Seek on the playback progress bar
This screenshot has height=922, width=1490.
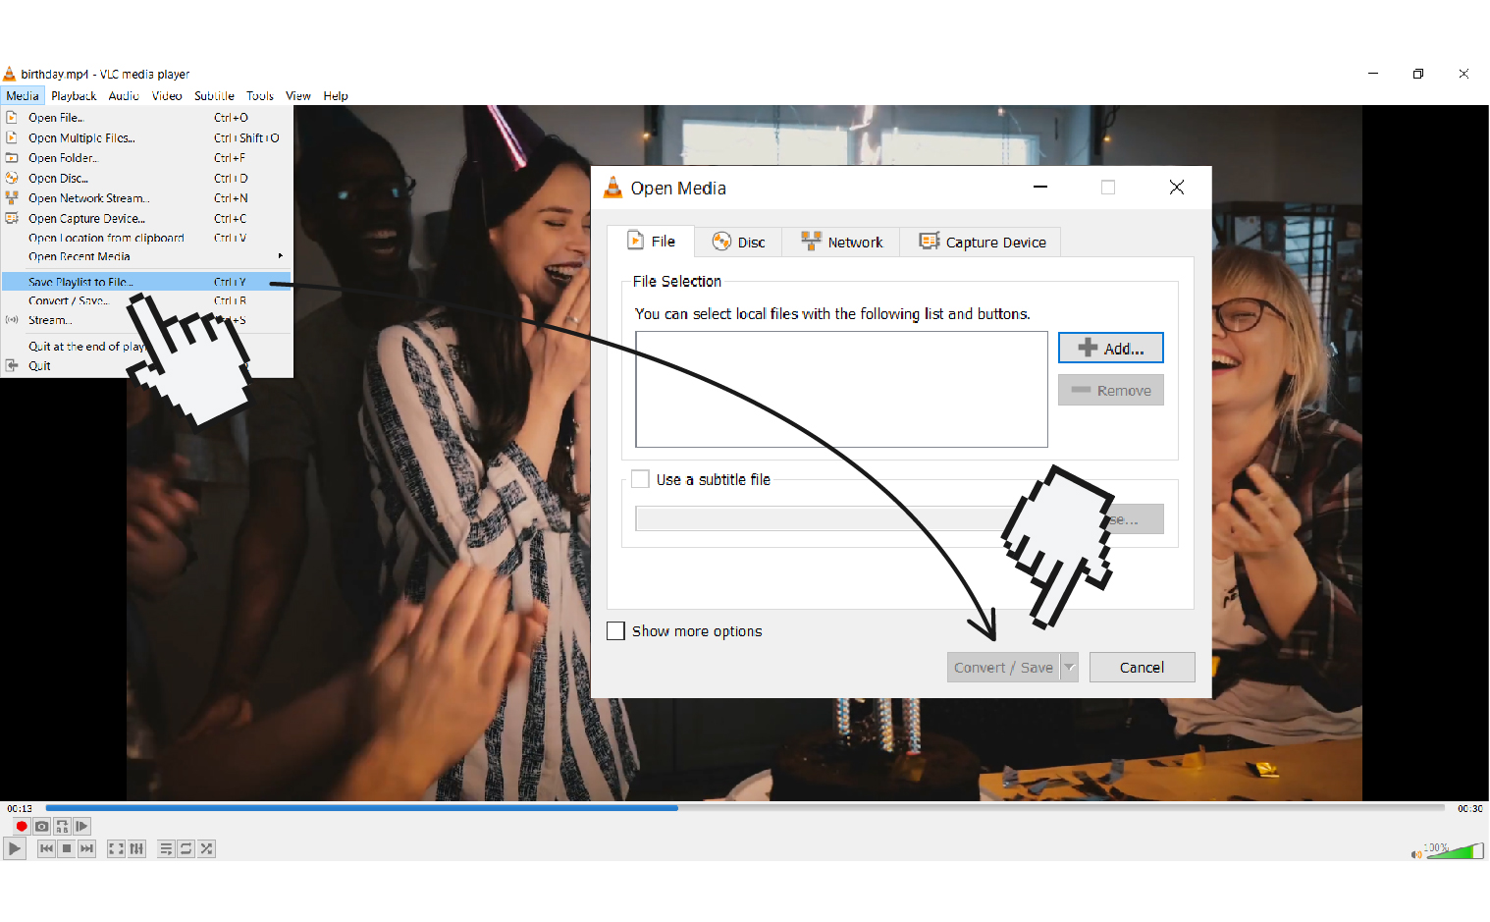tap(745, 808)
